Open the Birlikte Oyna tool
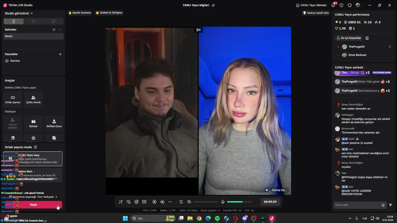397x223 pixels. tap(54, 123)
